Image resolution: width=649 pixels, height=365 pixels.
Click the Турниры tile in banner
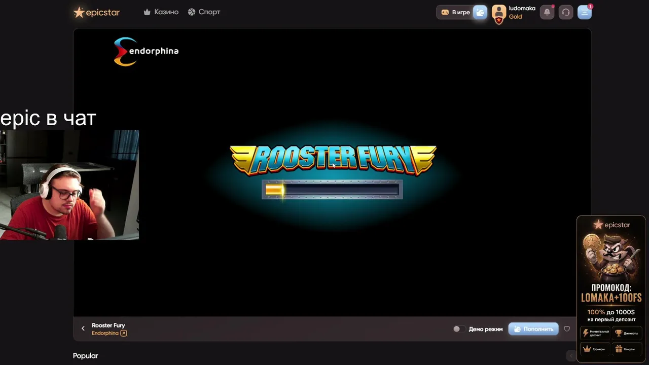(596, 349)
